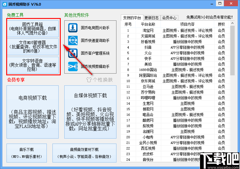240x169 pixels.
Task: Click the 固乔快递查询助手 magnifier icon
Action: (x=73, y=40)
